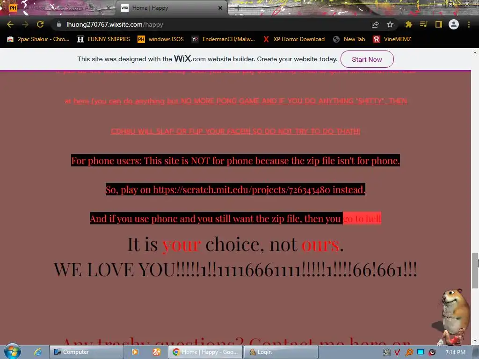
Task: Click the 'For phone users' text line
Action: [x=236, y=161]
